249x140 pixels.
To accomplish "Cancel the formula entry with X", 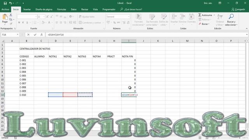I will tap(28, 35).
